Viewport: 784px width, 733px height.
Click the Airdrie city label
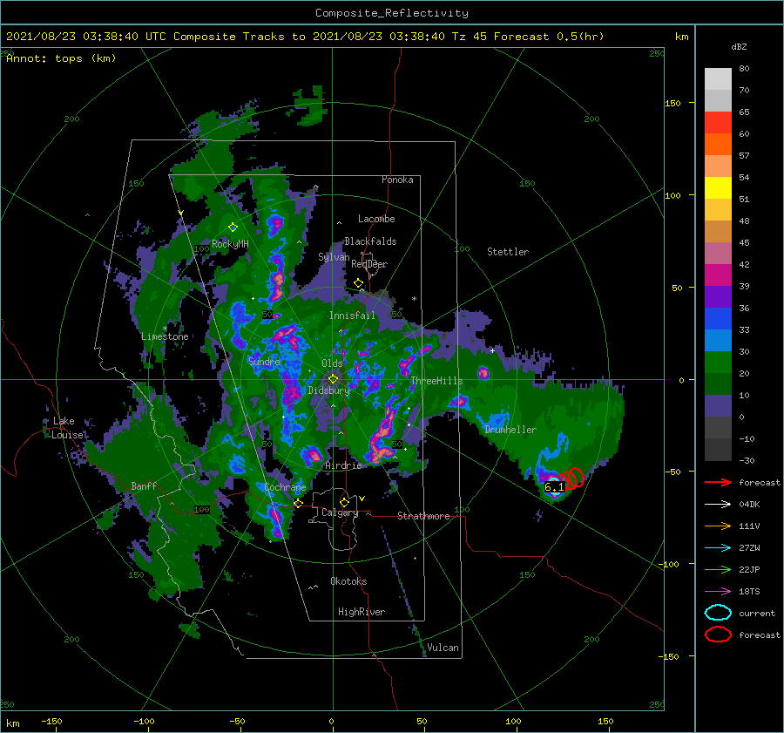click(x=343, y=465)
